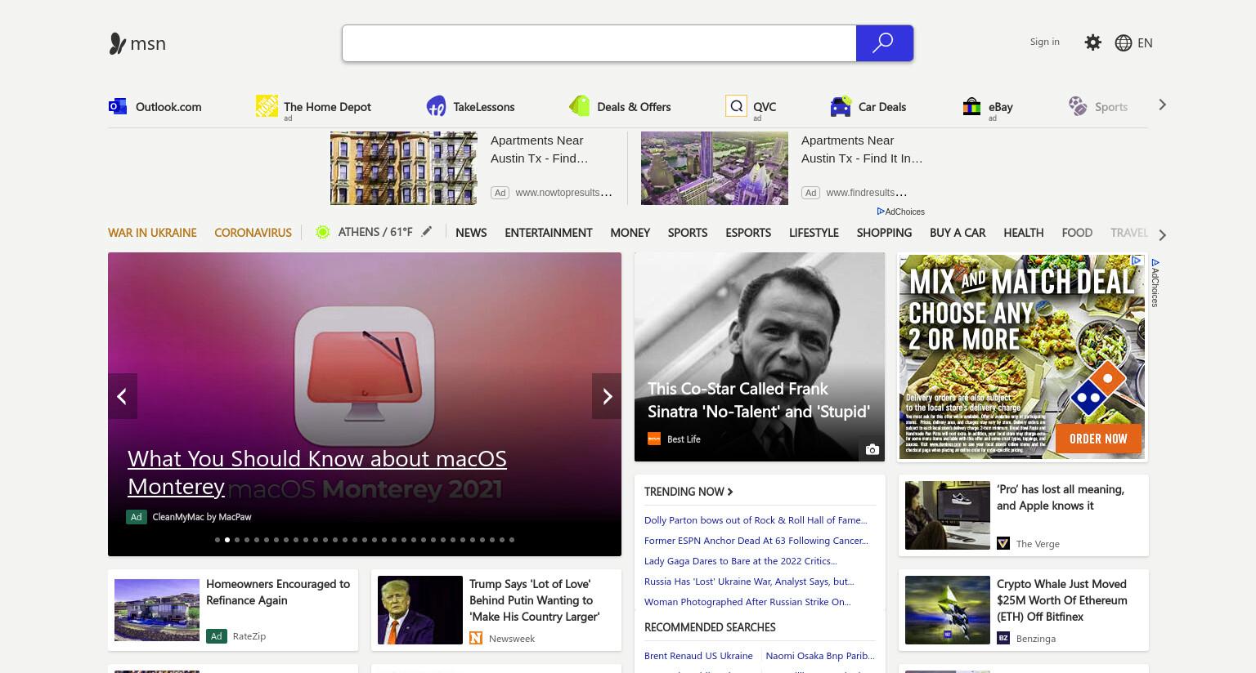Open War in Ukraine section
Image resolution: width=1256 pixels, height=673 pixels.
pos(152,233)
